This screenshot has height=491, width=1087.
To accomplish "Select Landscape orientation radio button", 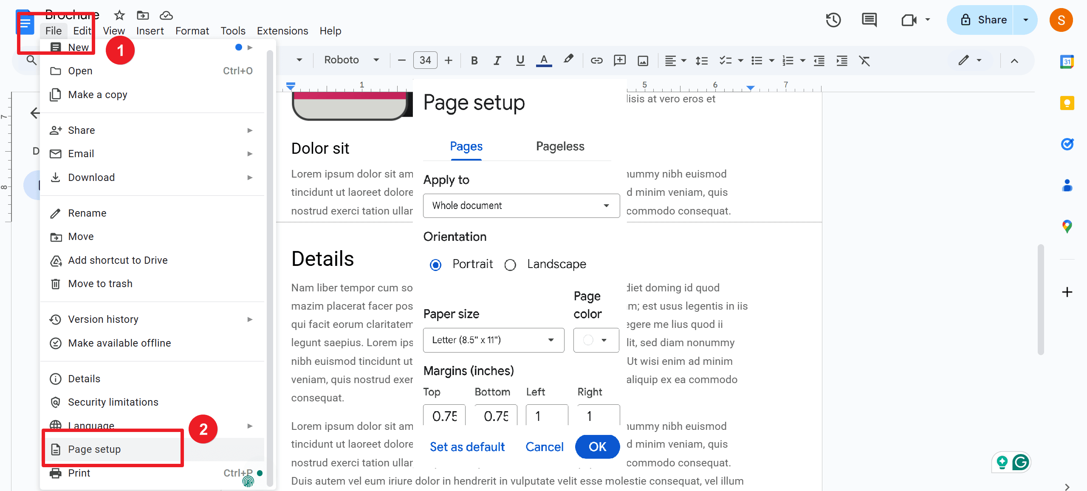I will (x=510, y=264).
